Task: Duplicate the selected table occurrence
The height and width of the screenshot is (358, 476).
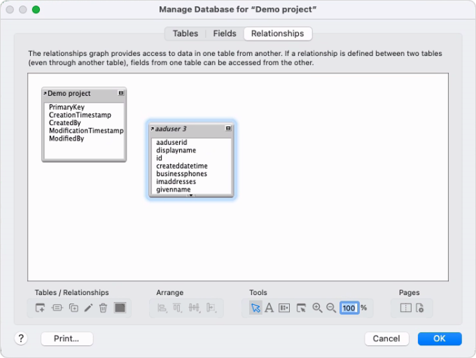Action: point(73,308)
